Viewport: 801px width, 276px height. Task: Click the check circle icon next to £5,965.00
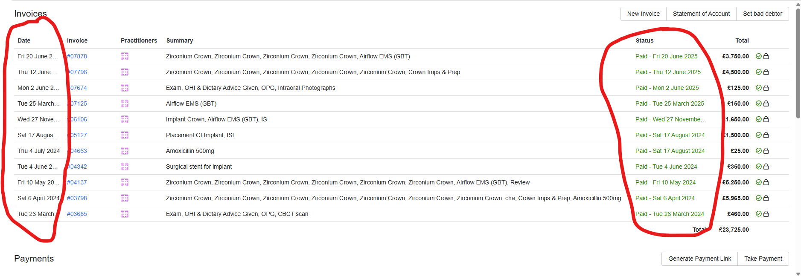(759, 198)
